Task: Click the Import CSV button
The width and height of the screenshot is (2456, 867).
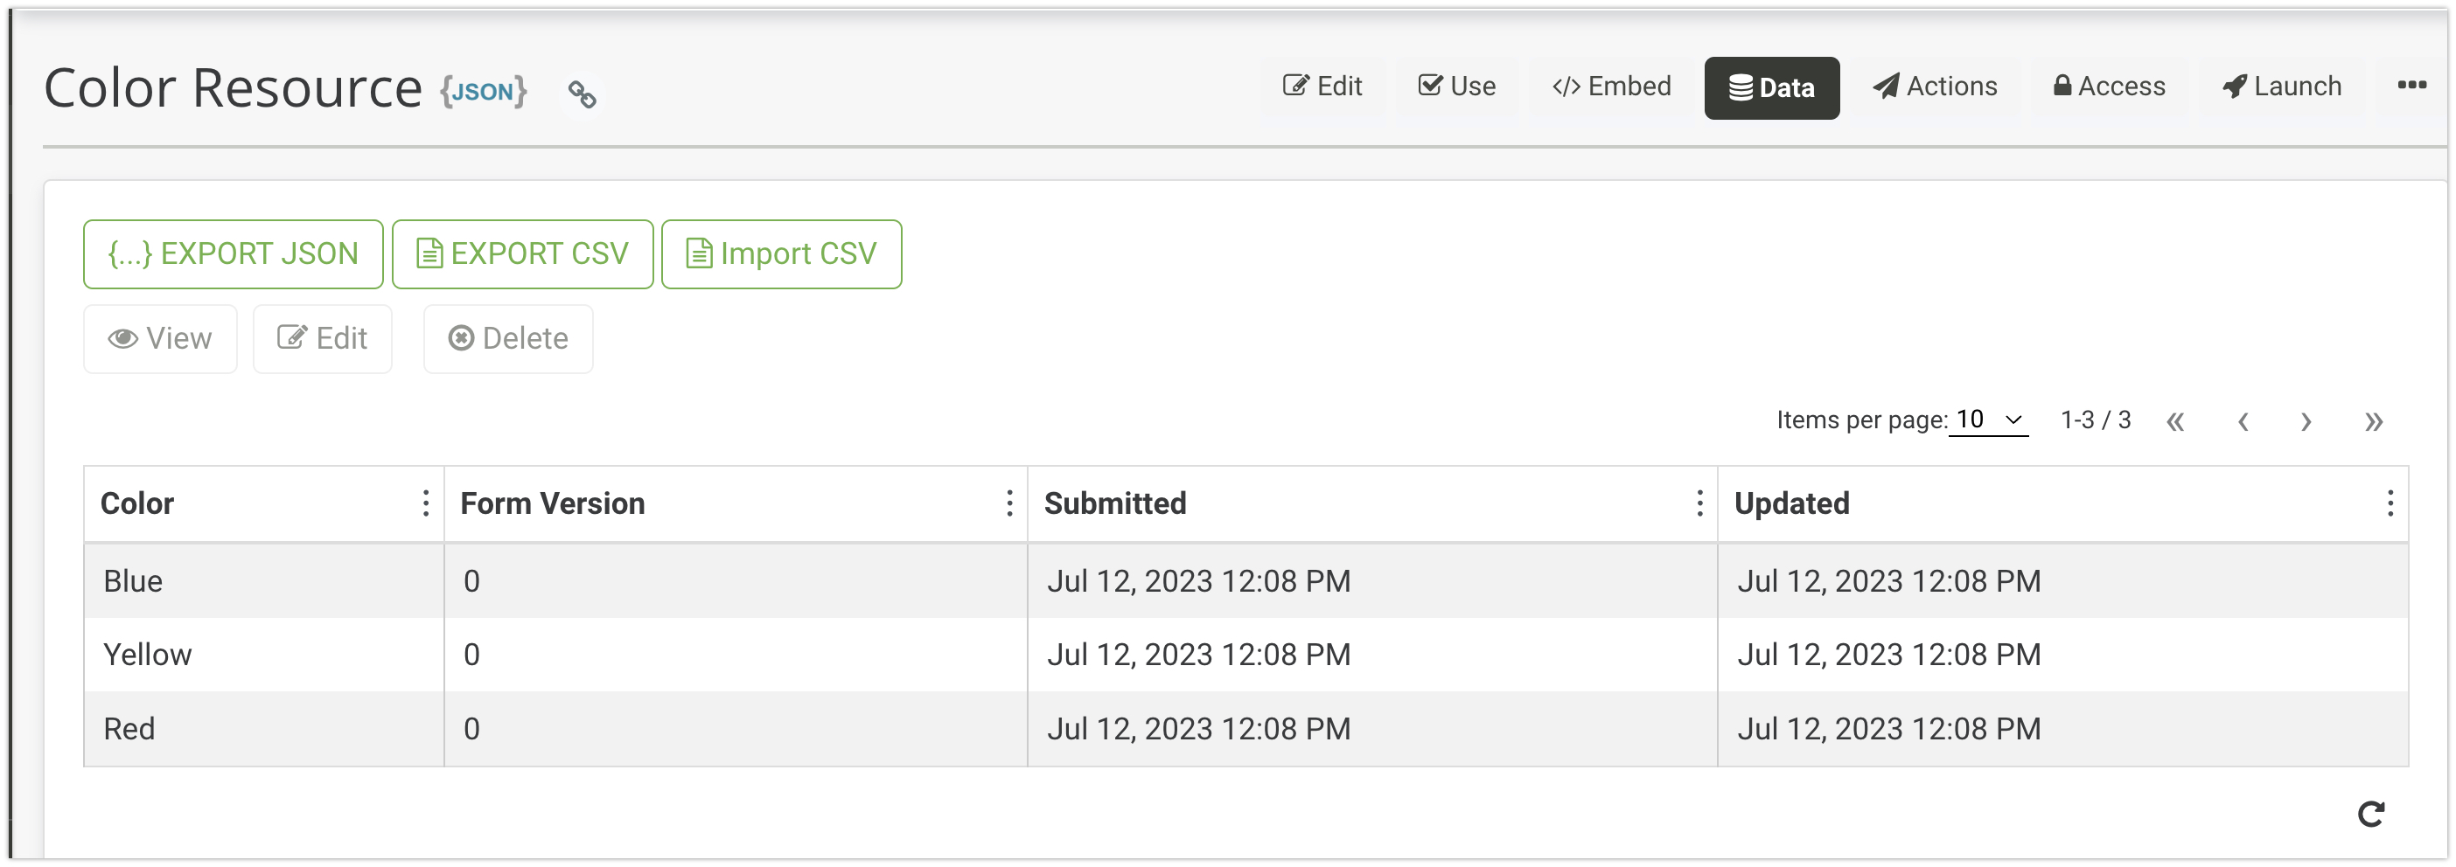Action: click(781, 254)
